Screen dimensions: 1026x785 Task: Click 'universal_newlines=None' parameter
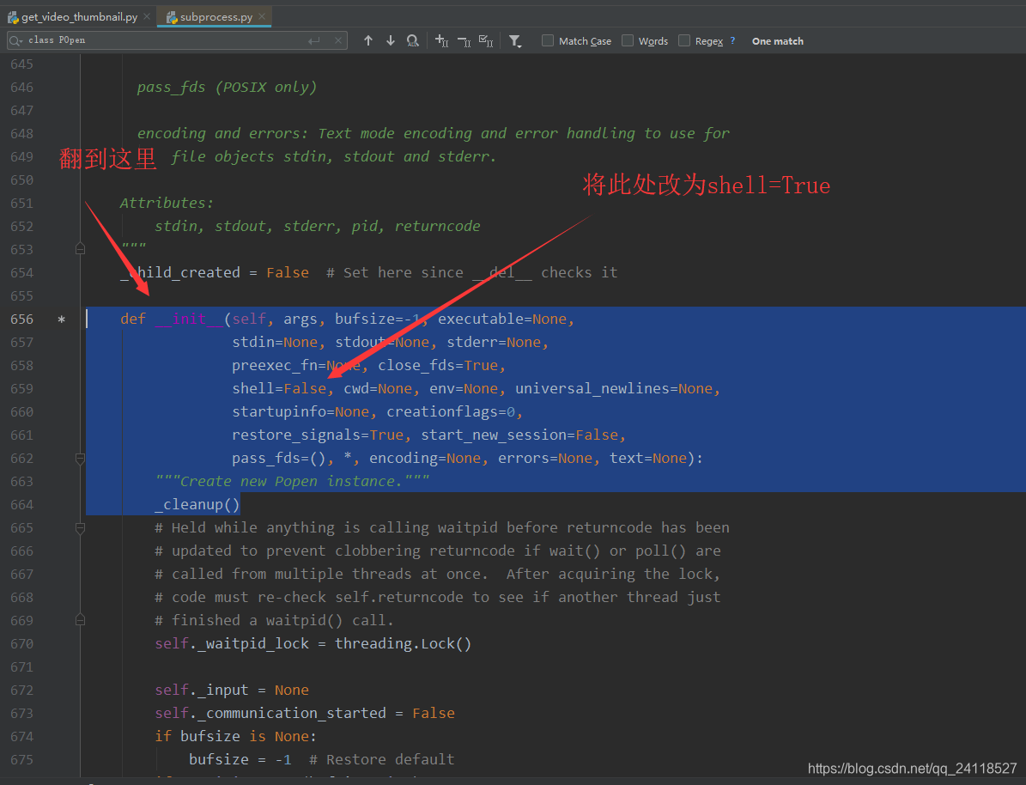pyautogui.click(x=614, y=389)
